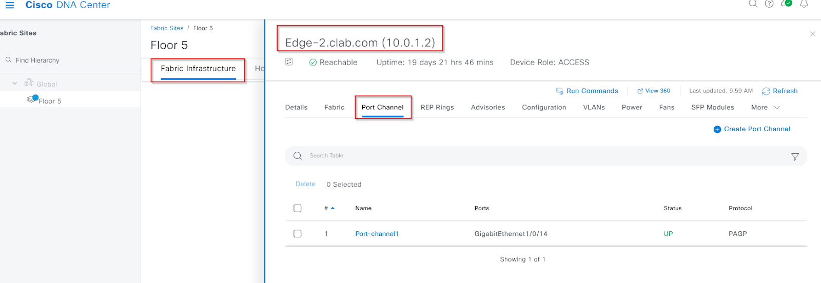821x283 pixels.
Task: Click the green Reachable check icon
Action: click(313, 63)
